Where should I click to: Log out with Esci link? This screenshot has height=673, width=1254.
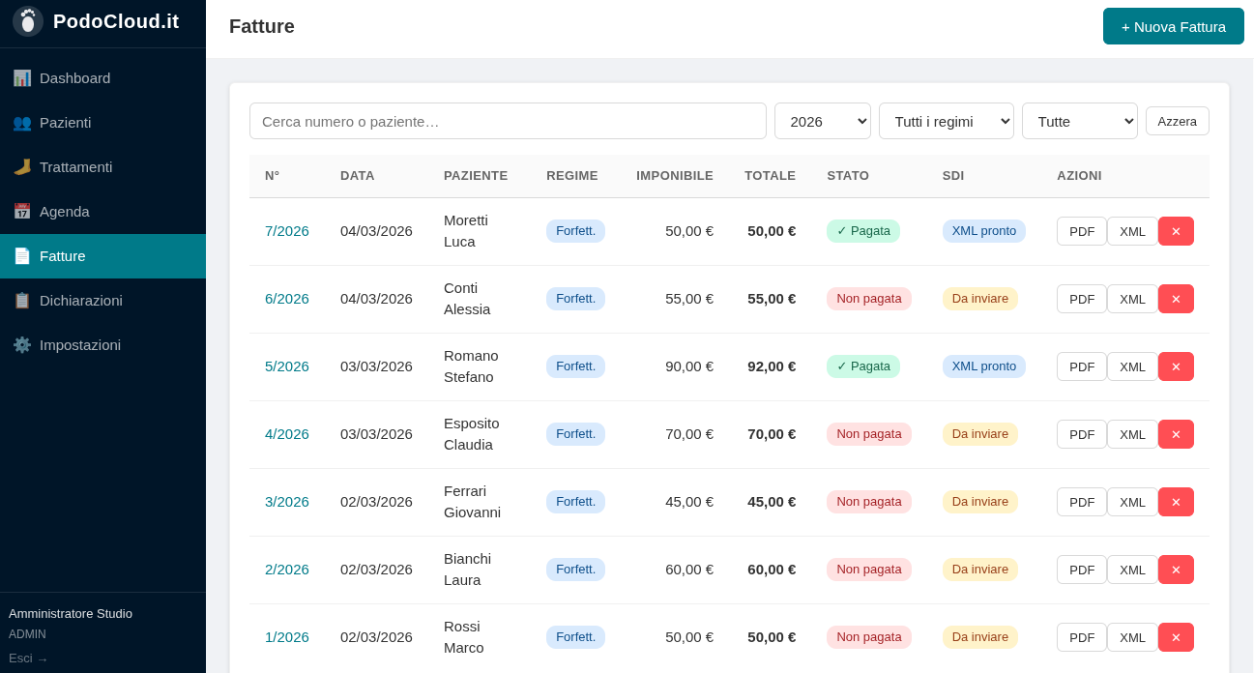click(x=28, y=658)
